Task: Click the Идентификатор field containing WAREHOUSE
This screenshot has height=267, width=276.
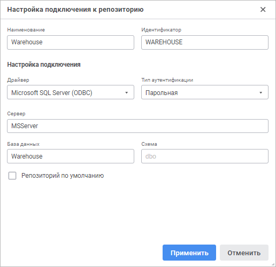Action: [205, 42]
